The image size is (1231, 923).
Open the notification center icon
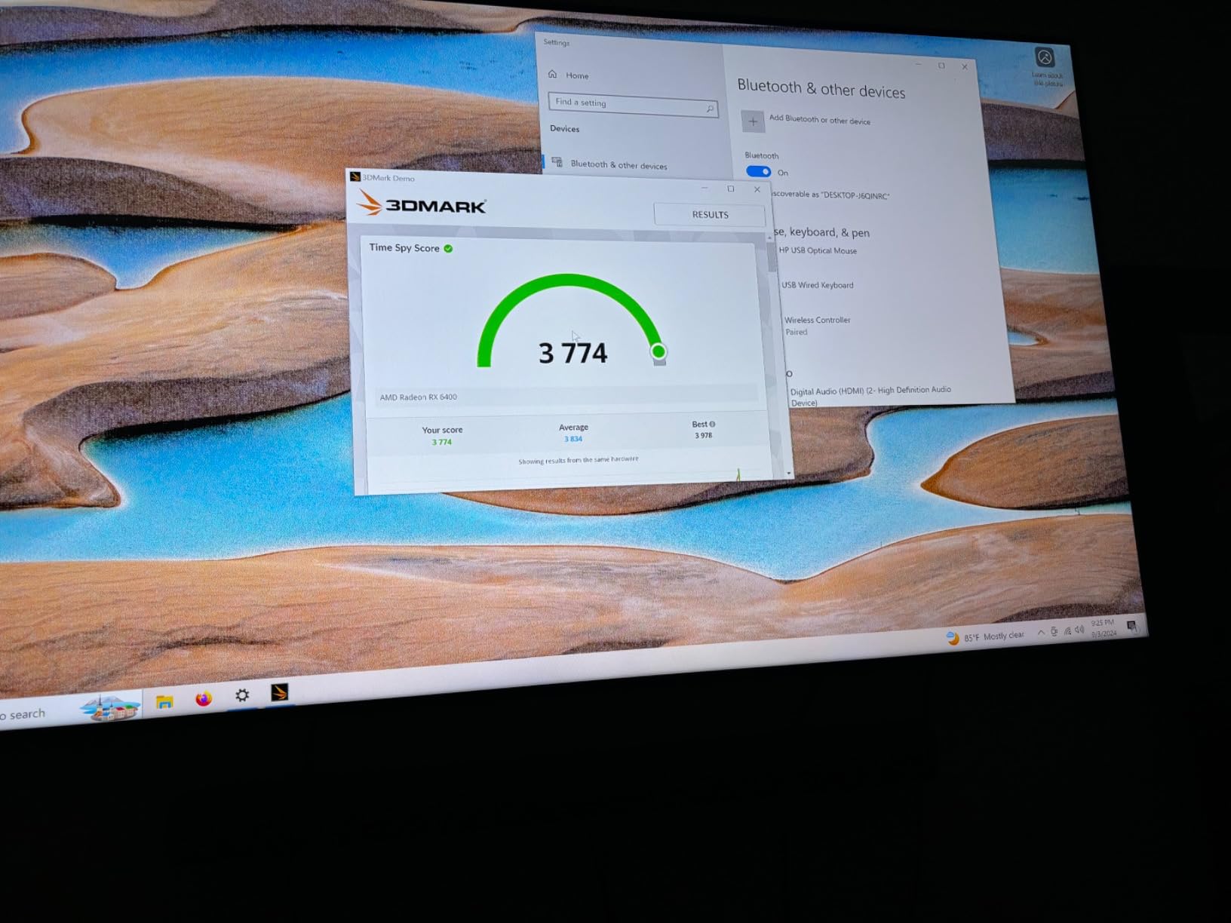coord(1131,625)
